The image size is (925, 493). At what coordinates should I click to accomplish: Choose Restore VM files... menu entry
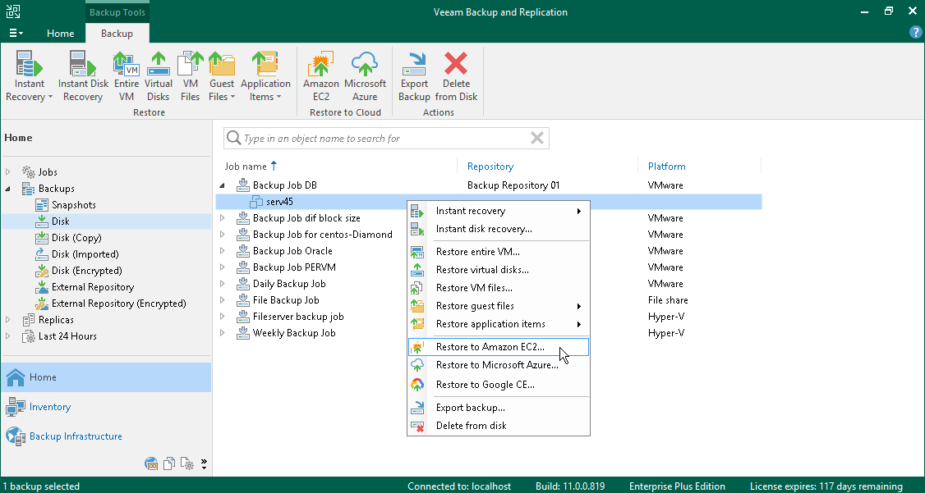click(x=499, y=288)
